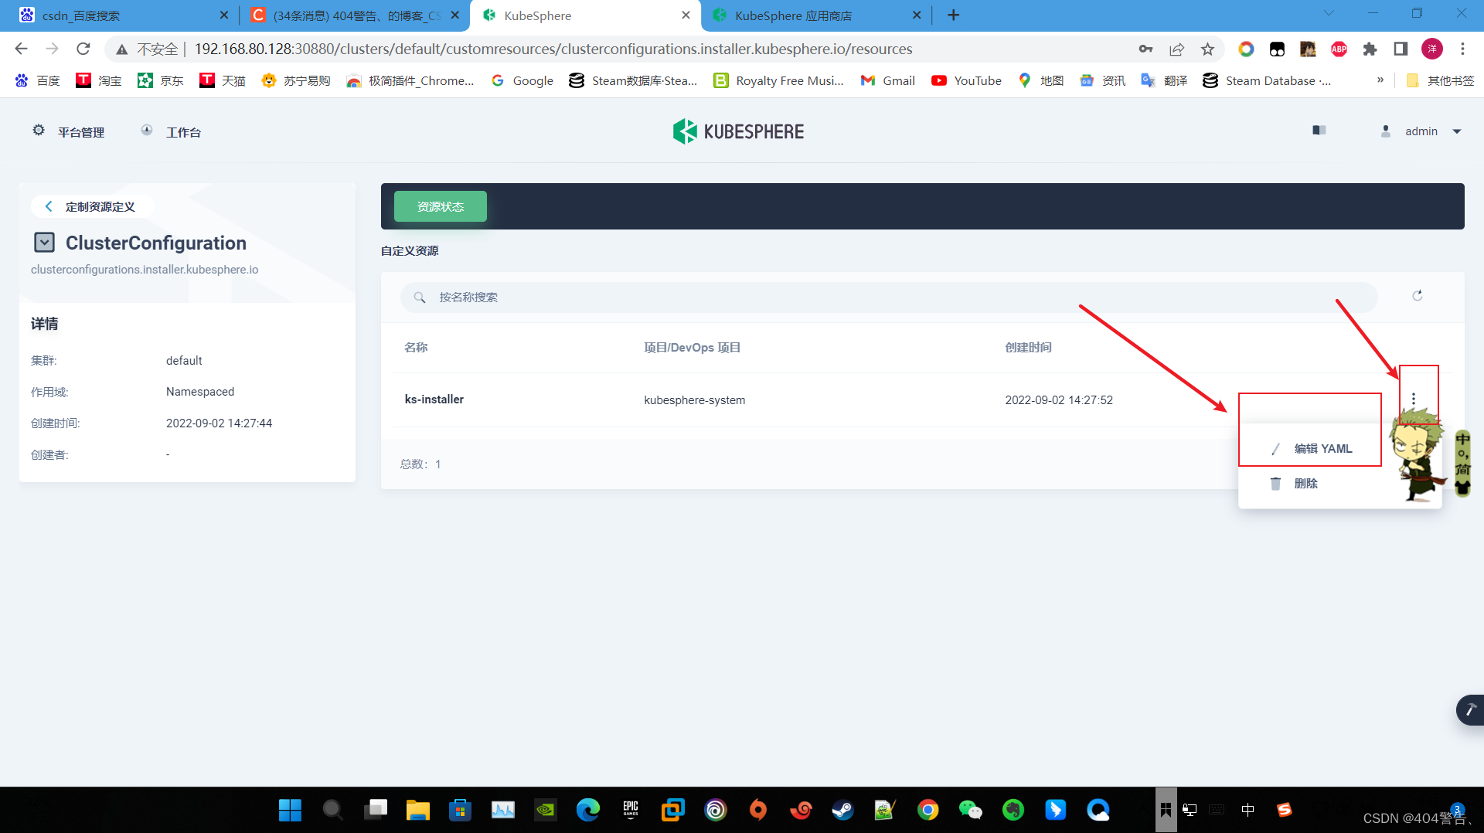
Task: Switch to csdn_百度搜索 browser tab
Action: (x=124, y=15)
